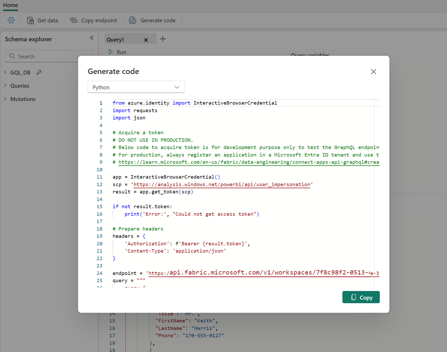Click the edit pencil next to GQL_DB
Viewport: 447px width, 352px height.
(x=39, y=72)
